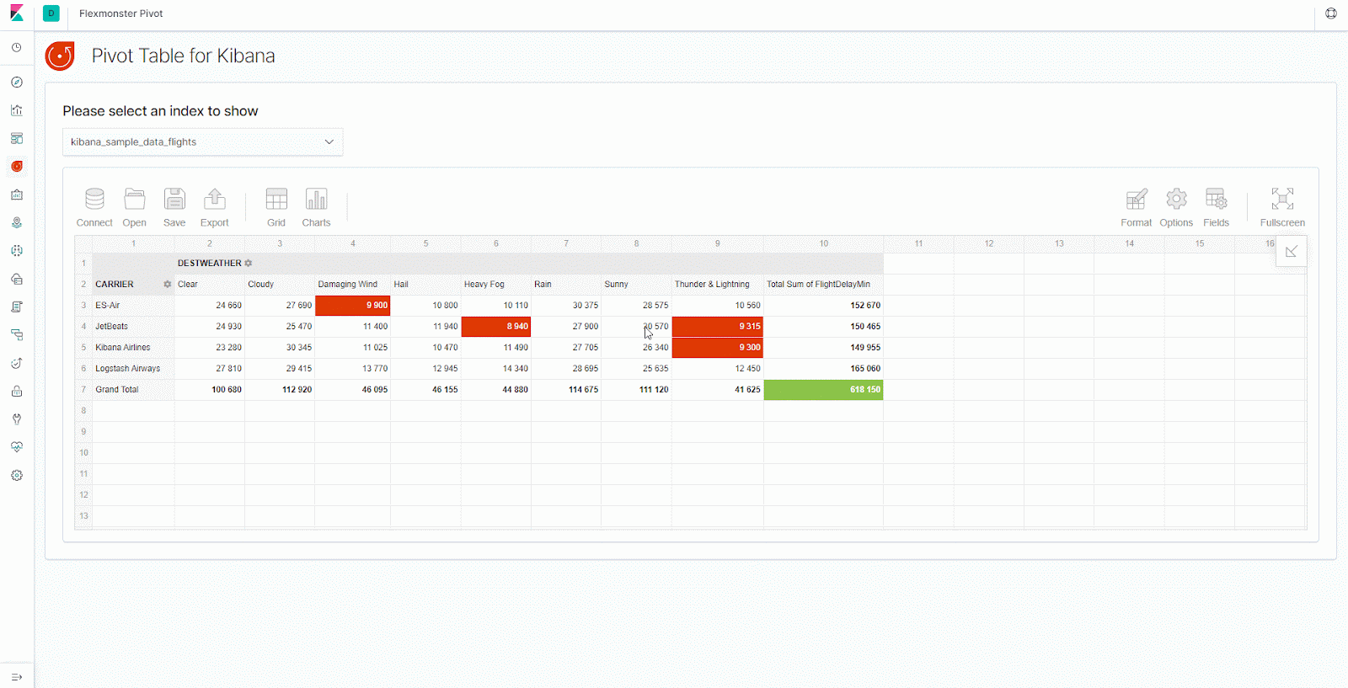This screenshot has height=688, width=1348.
Task: Click red cell with value 9 900
Action: tap(353, 306)
